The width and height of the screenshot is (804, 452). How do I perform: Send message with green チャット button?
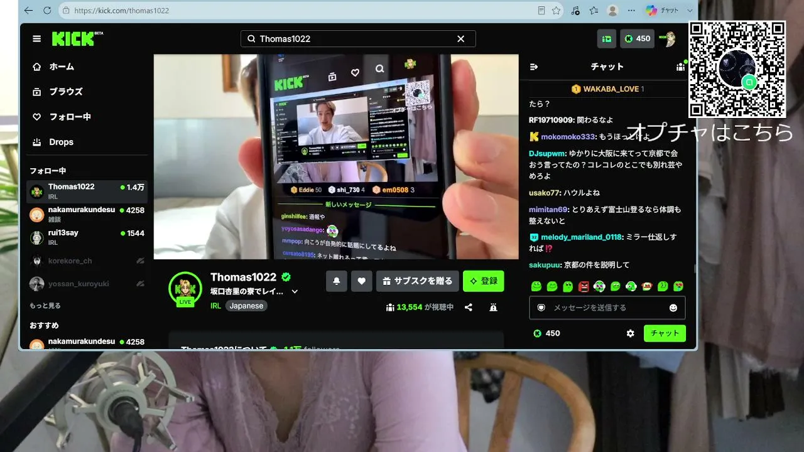pos(665,333)
